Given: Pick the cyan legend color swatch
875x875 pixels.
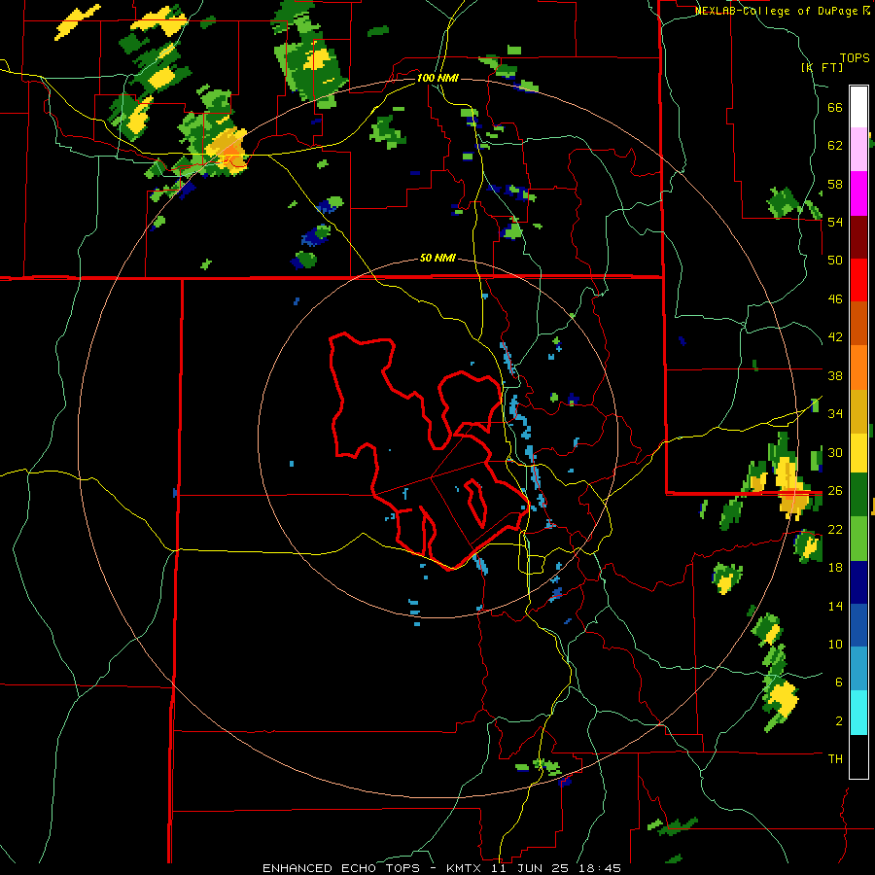Looking at the screenshot, I should [x=858, y=713].
